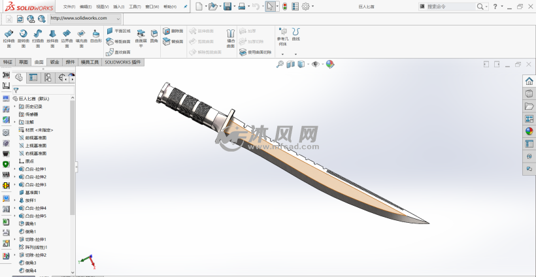Expand the 凸台-拉伸1 feature node
This screenshot has width=536, height=277.
pos(15,169)
